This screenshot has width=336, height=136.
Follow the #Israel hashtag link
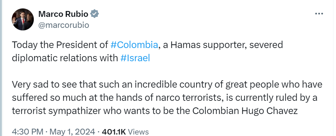135,58
